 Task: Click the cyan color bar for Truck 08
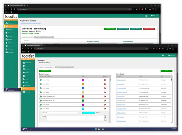tap(88, 113)
